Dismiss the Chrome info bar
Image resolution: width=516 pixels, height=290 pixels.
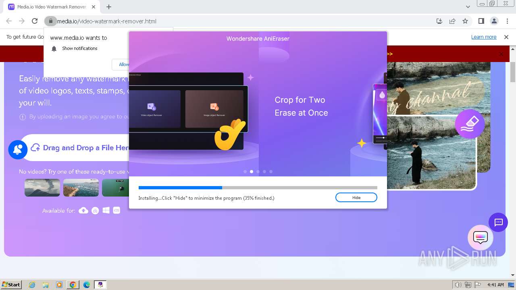(506, 37)
